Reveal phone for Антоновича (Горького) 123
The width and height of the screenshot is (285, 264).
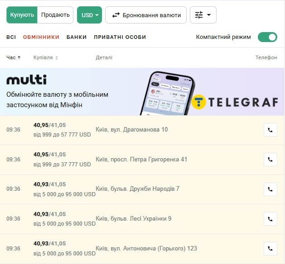point(270,249)
